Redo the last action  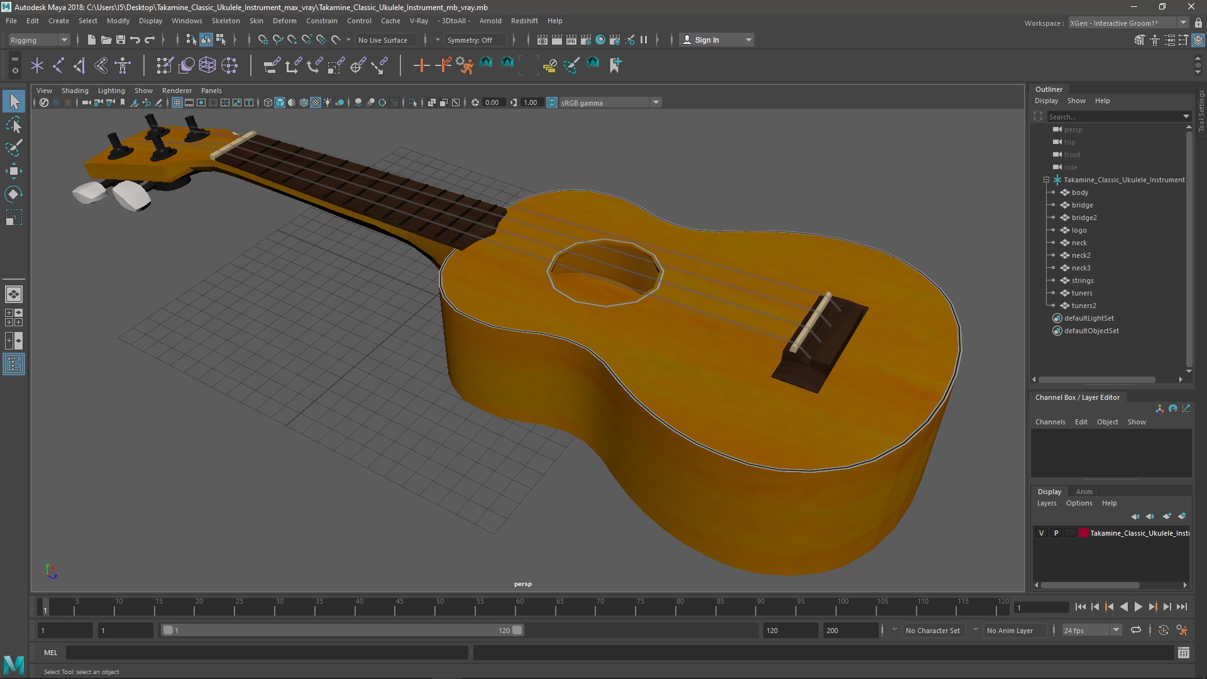(150, 40)
